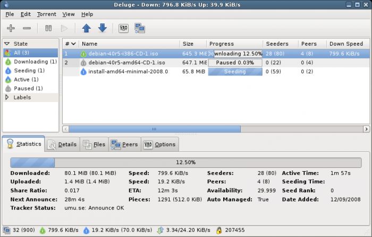Click the scrollbar left arrow

pos(66,129)
